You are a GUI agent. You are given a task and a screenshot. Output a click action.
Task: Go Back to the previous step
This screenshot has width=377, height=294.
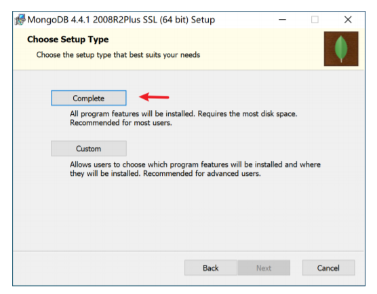[x=211, y=268]
